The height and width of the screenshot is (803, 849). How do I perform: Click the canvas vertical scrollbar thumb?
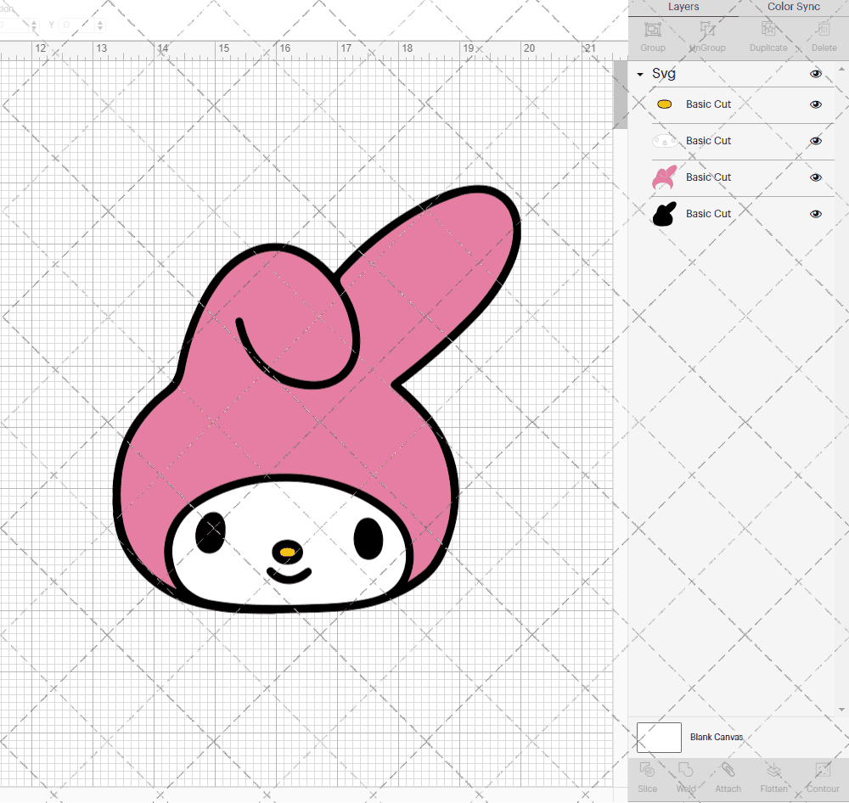620,95
